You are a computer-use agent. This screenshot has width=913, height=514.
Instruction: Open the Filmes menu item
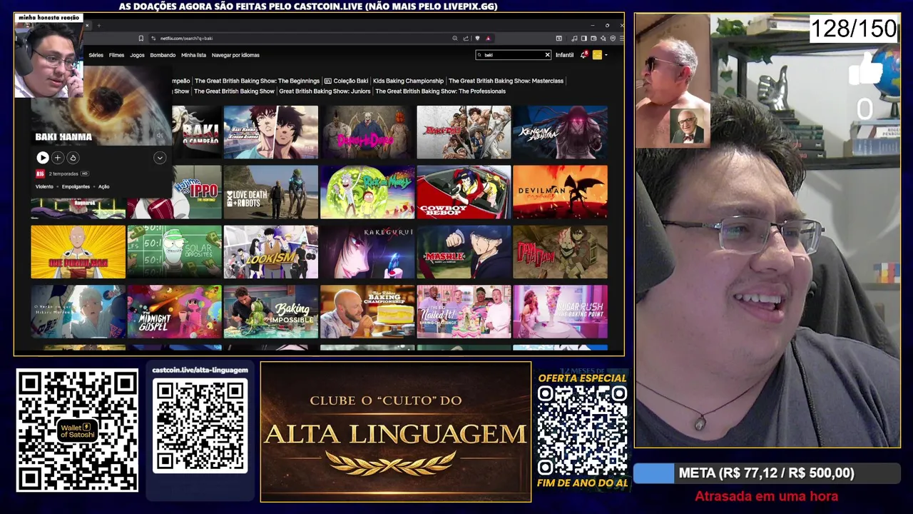(x=116, y=55)
